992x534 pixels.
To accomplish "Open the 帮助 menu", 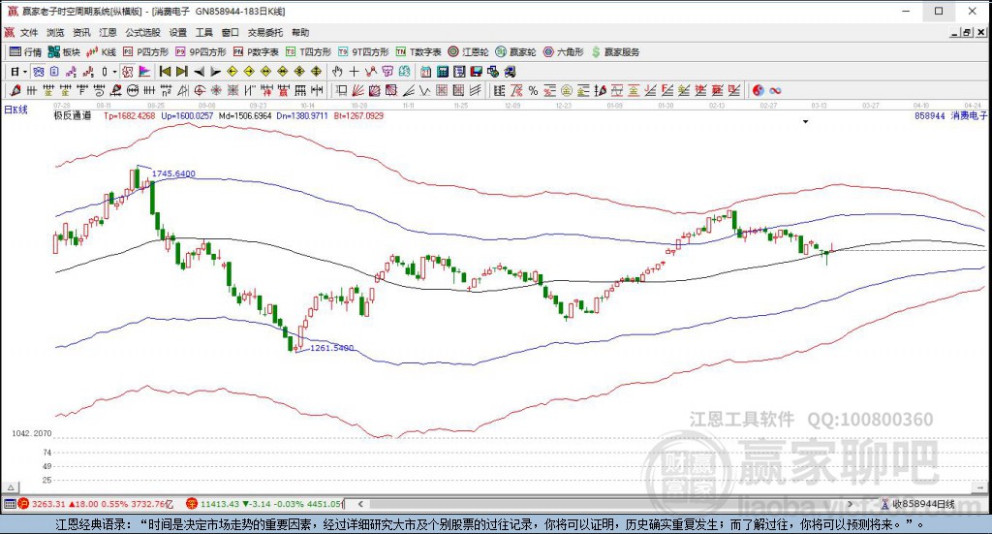I will (x=300, y=32).
